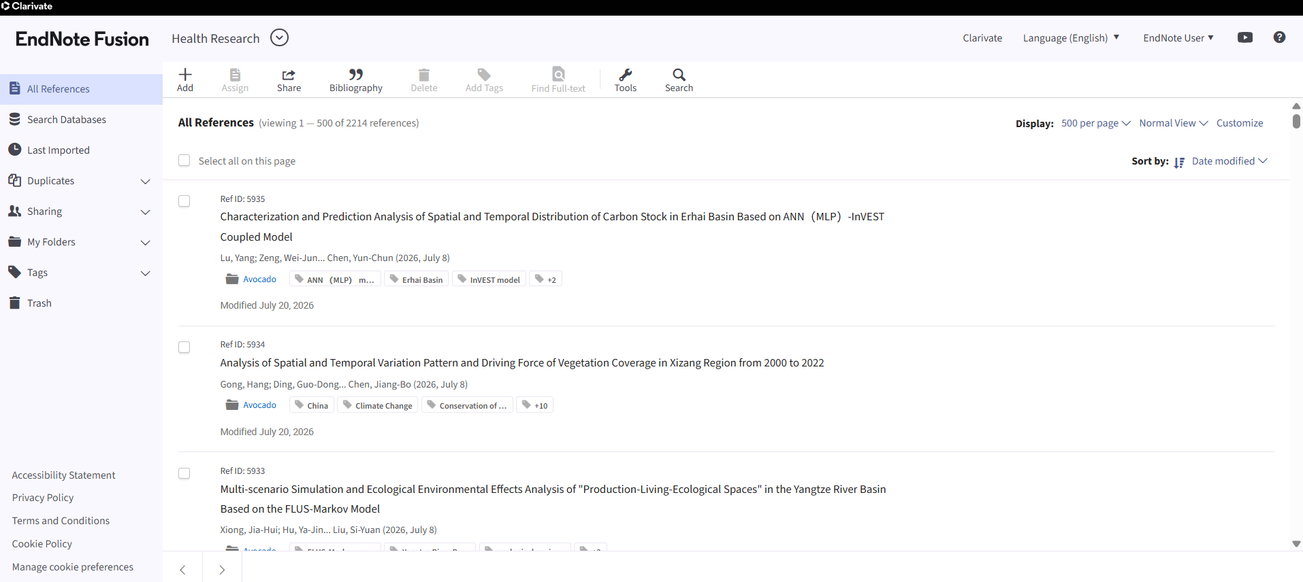The height and width of the screenshot is (582, 1303).
Task: Click the Erhai Basin tag
Action: [416, 279]
